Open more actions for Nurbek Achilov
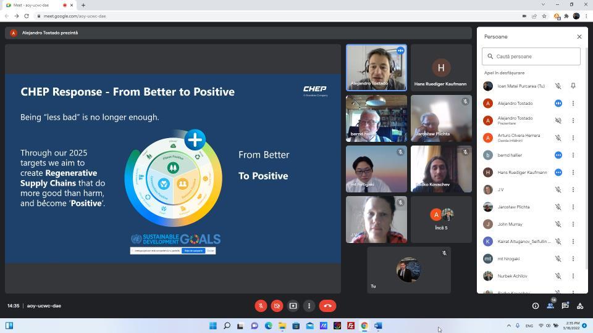 [x=573, y=276]
